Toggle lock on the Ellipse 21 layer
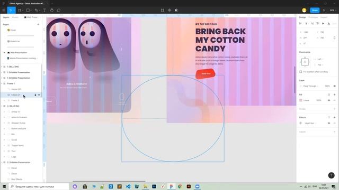Screen dimensions: 339x190 point(35,95)
